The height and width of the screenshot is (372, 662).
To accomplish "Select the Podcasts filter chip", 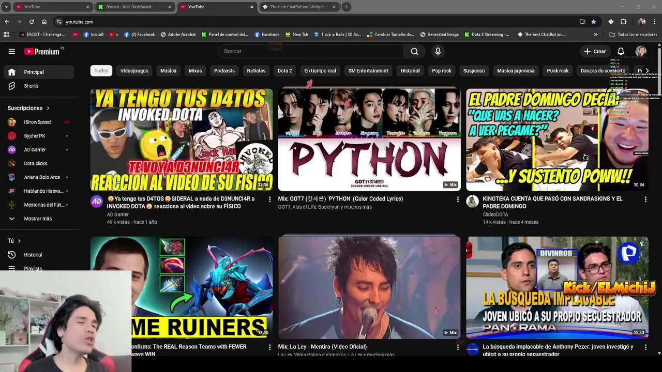I will coord(224,71).
